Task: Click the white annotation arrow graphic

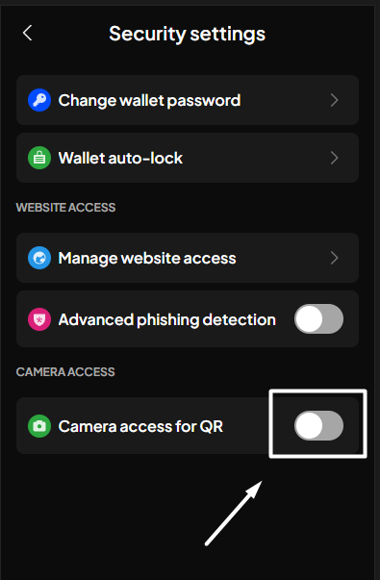Action: click(x=234, y=513)
